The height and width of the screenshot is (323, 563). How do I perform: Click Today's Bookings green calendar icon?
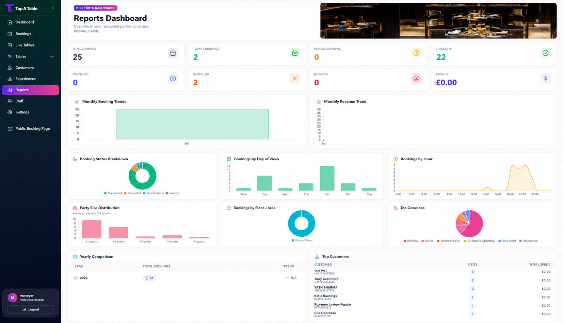[x=295, y=53]
